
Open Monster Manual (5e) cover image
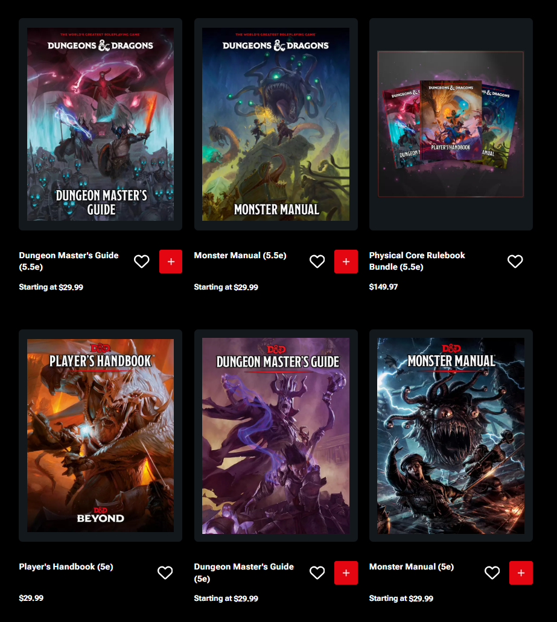[451, 436]
